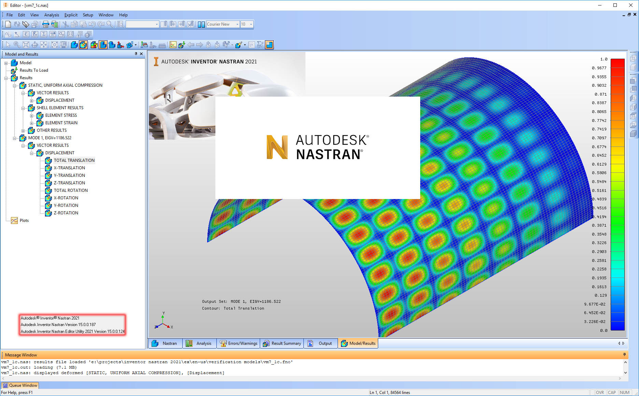Select the zoom magnifier in view toolbar
The width and height of the screenshot is (639, 396).
[x=17, y=45]
